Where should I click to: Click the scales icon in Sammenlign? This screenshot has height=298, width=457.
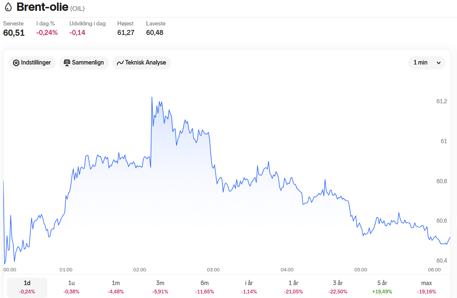[x=67, y=63]
